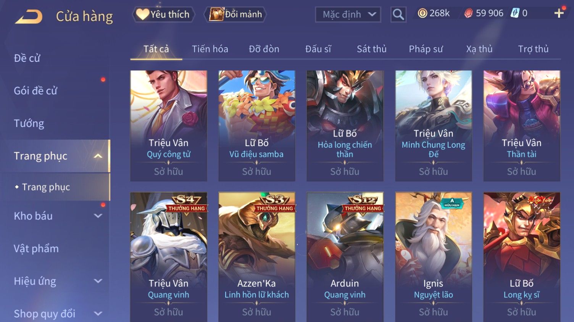
Task: Switch to the Tiến hóa tab
Action: (210, 49)
